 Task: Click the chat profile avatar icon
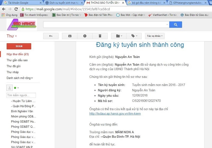coord(10,88)
